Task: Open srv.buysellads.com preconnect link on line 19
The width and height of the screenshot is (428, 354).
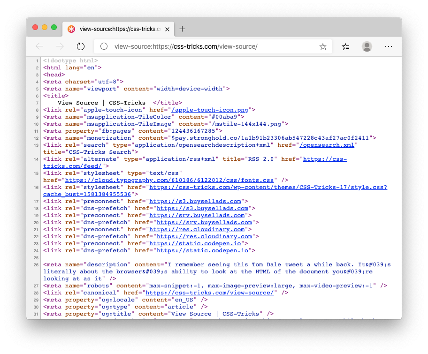Action: pos(197,216)
